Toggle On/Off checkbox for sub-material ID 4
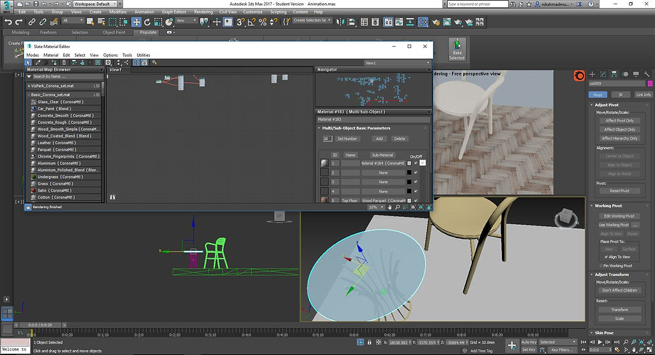Viewport: 655px width, 355px height. [x=416, y=191]
